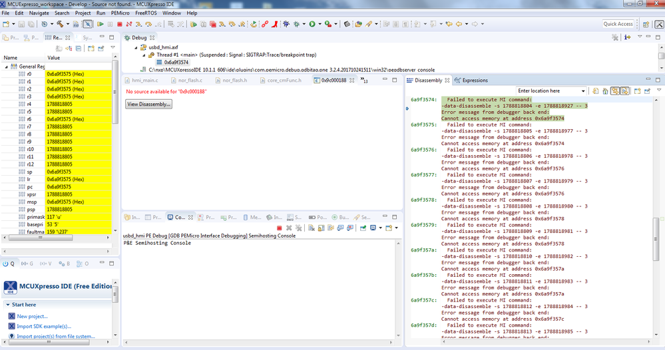Screen dimensions: 665x350
Task: Click the Debug view mode icon with blue i
Action: 627,38
